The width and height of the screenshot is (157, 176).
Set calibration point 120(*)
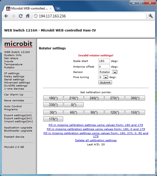pyautogui.click(x=114, y=112)
